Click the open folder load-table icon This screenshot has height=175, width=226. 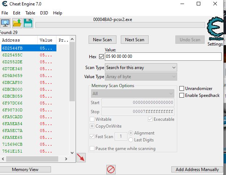pyautogui.click(x=17, y=23)
